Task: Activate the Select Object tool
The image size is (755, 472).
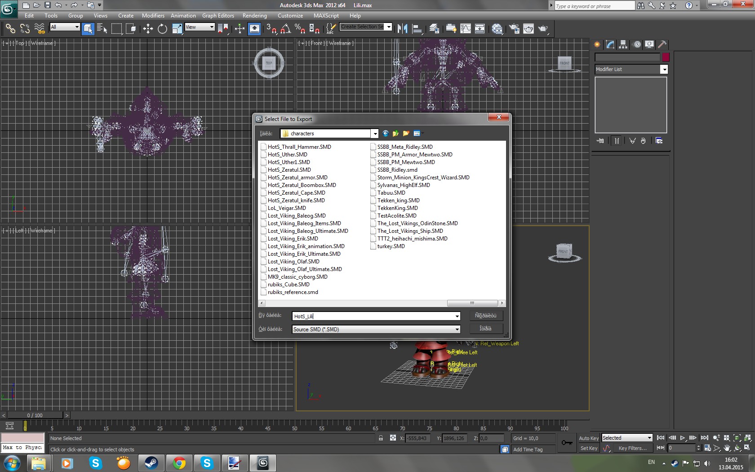Action: [88, 29]
